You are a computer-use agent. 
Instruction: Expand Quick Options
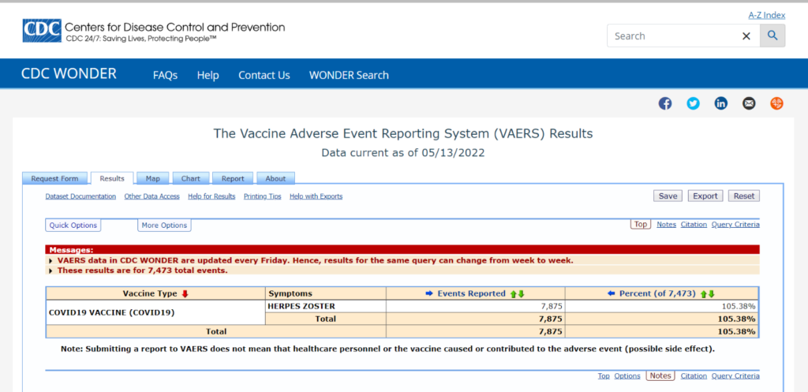tap(73, 225)
